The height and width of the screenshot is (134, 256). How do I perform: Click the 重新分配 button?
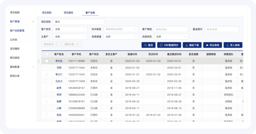72,44
